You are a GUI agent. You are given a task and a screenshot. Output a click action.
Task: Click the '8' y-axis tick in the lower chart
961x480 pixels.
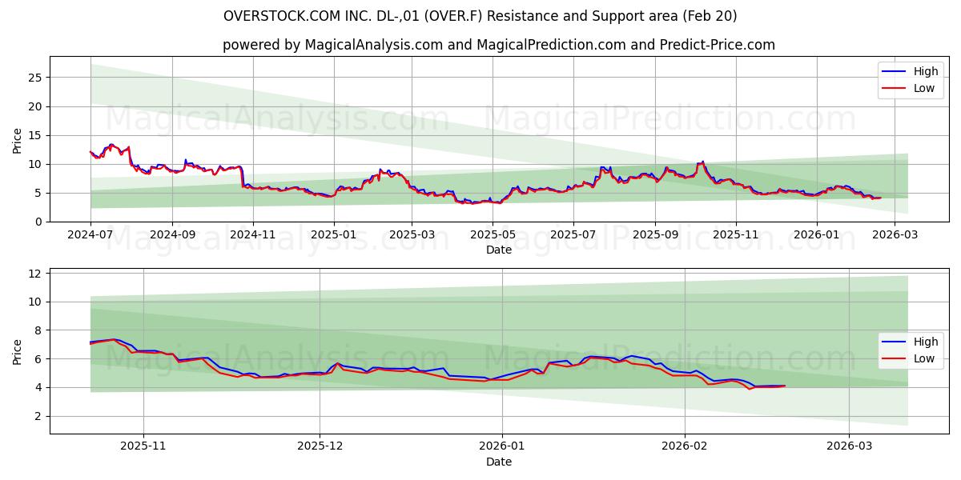(x=38, y=330)
